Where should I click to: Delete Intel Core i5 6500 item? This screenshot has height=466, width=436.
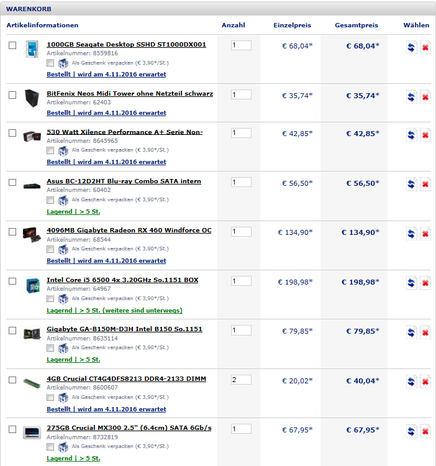[x=425, y=283]
